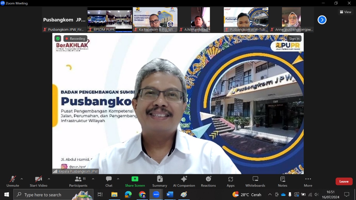Select the Anne_pusbangkomjpw... video thumbnail

tap(291, 20)
